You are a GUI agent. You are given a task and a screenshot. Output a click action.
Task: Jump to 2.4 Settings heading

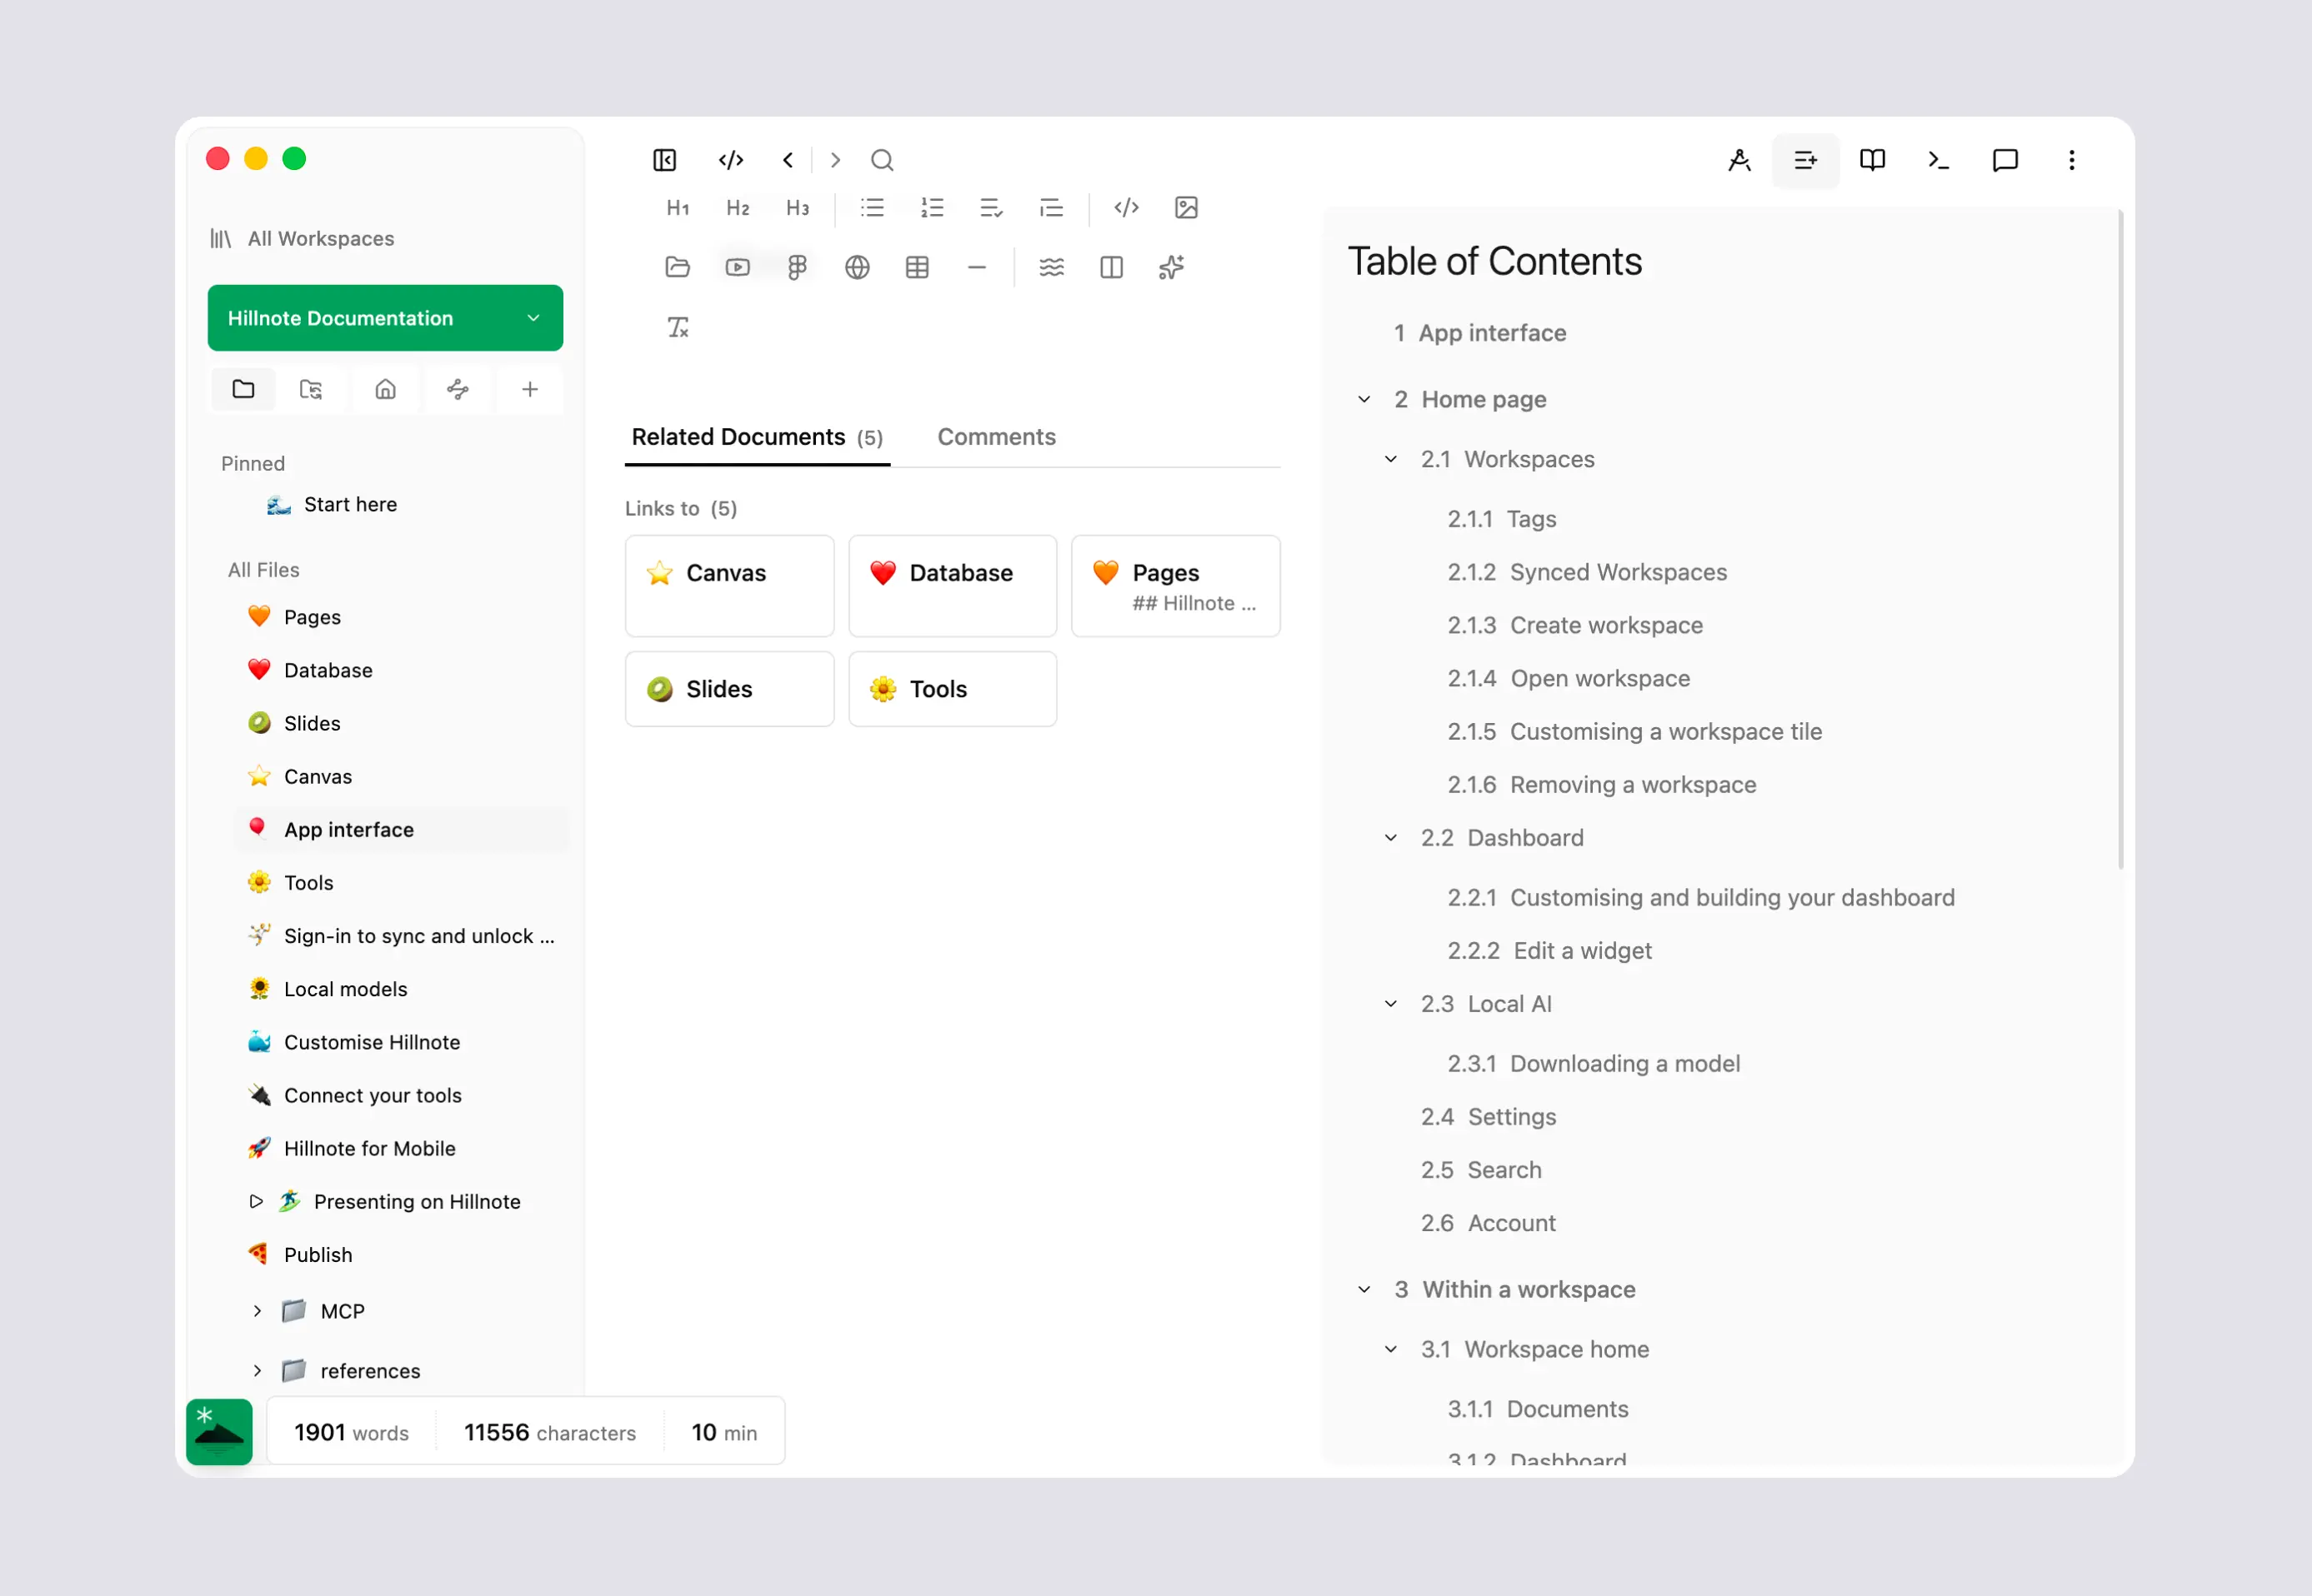(1489, 1117)
